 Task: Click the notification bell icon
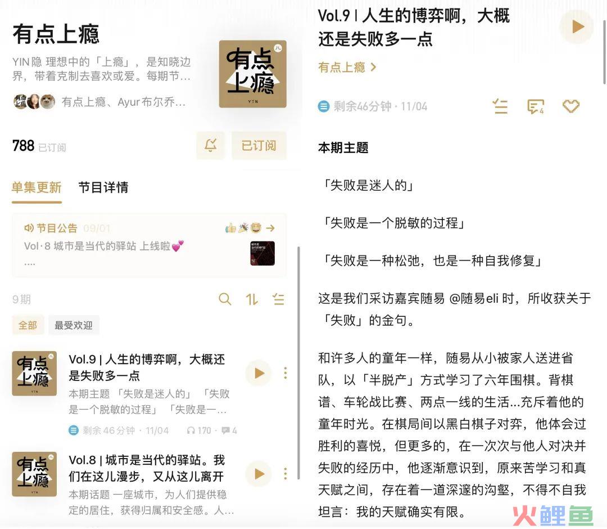coord(211,145)
